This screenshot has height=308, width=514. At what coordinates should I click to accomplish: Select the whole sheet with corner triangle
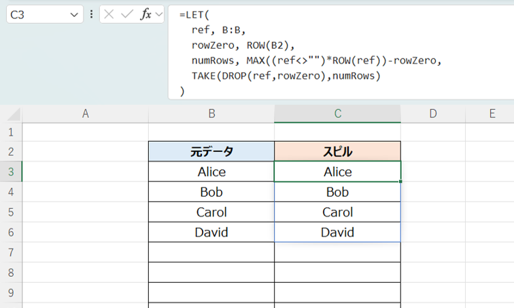pyautogui.click(x=14, y=115)
